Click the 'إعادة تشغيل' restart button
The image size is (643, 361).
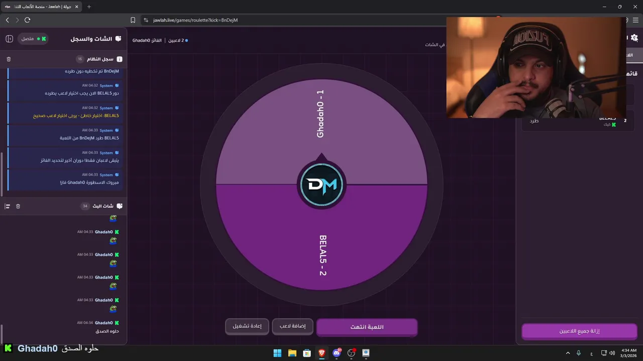coord(247,326)
